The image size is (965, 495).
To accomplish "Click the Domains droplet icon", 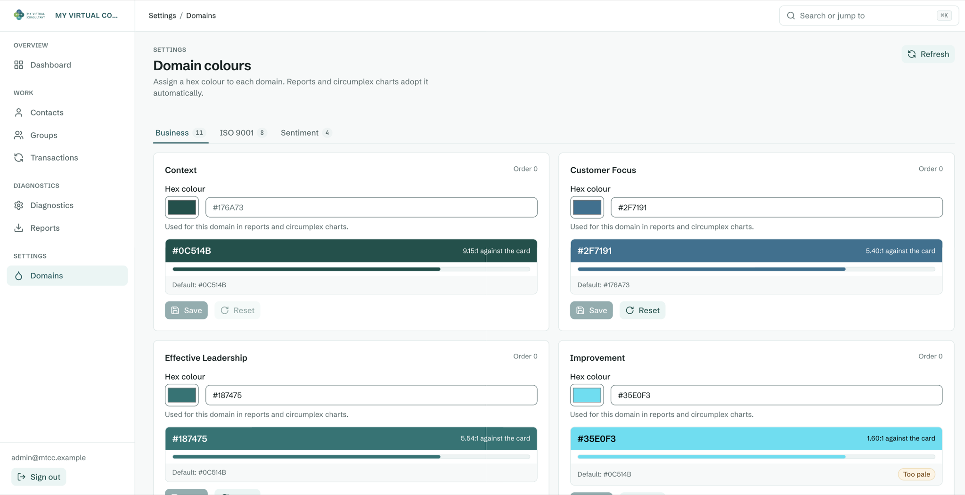I will coord(19,276).
